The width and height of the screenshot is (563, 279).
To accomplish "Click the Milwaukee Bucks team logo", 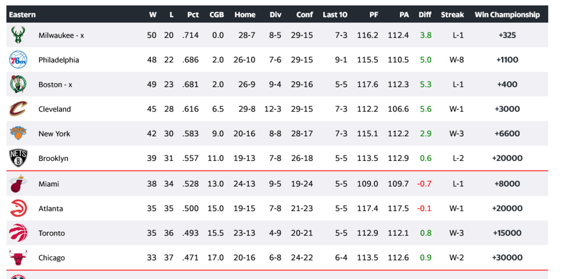I will point(17,35).
